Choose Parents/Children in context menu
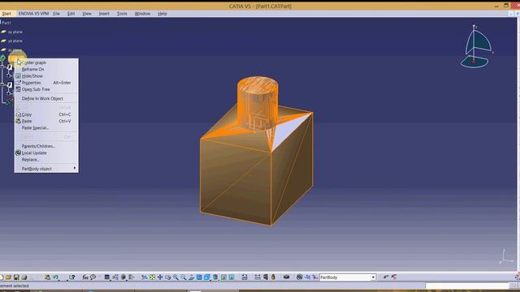The image size is (520, 292). 46,146
